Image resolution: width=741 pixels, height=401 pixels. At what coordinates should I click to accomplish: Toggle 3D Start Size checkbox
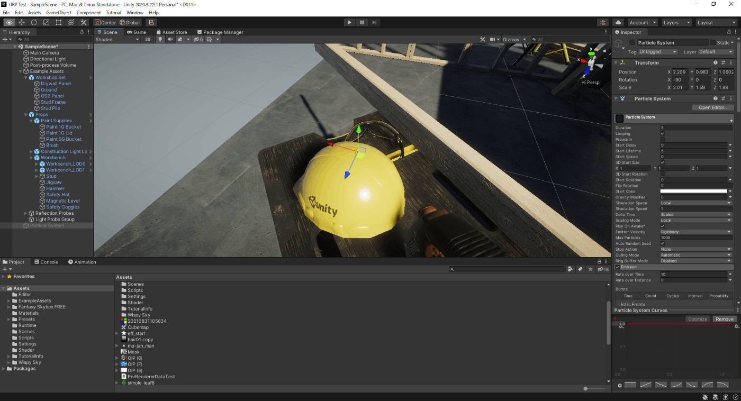coord(663,162)
